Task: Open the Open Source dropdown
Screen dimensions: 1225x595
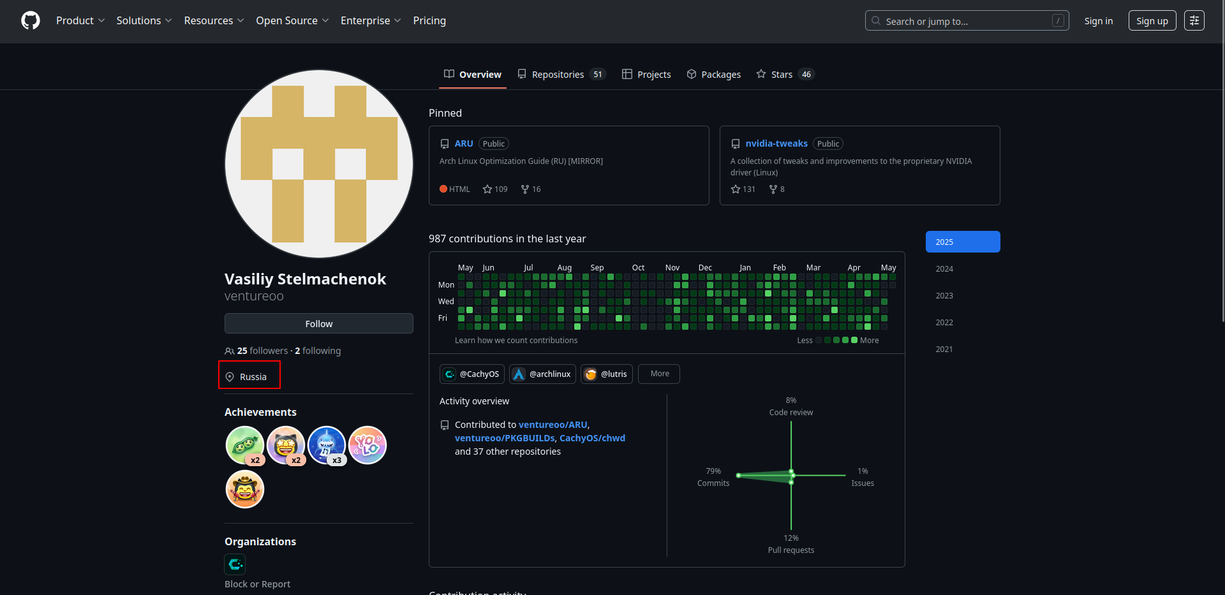Action: [x=292, y=20]
